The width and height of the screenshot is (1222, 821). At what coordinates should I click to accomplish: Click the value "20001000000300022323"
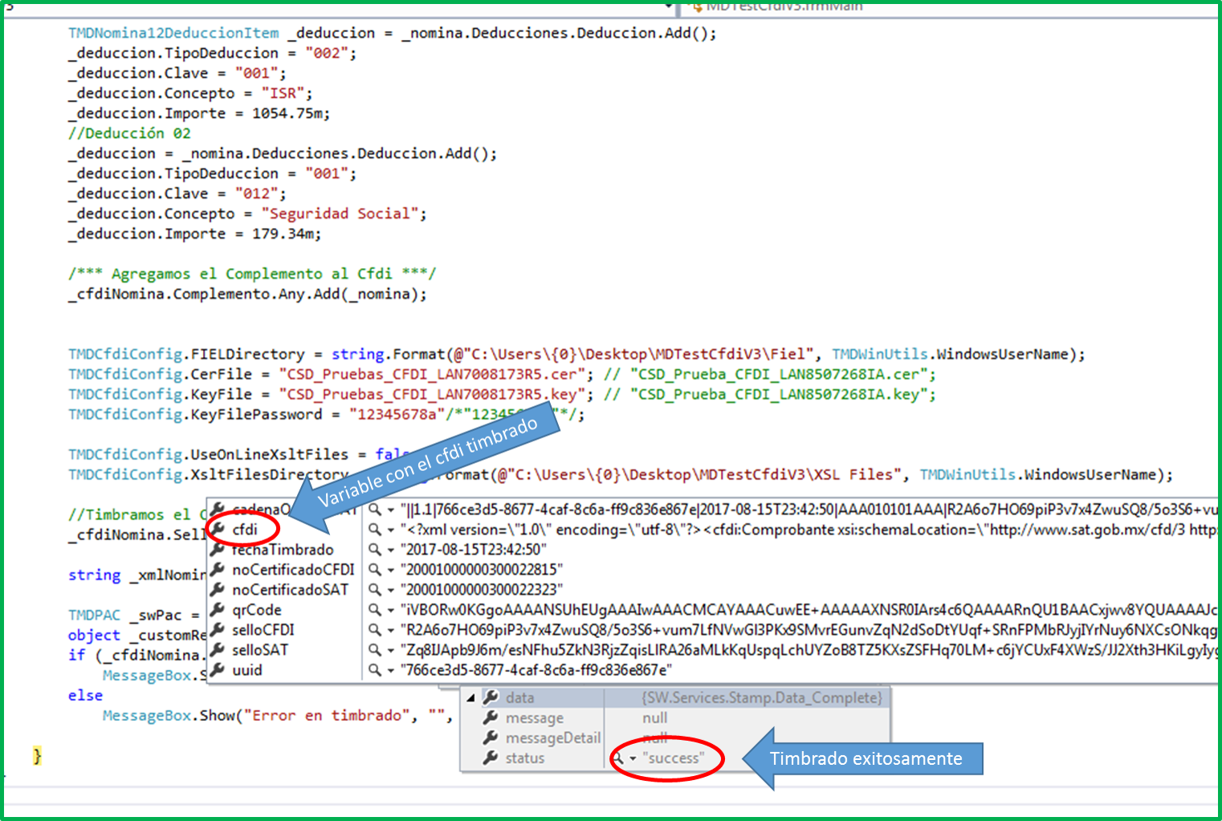pyautogui.click(x=482, y=590)
